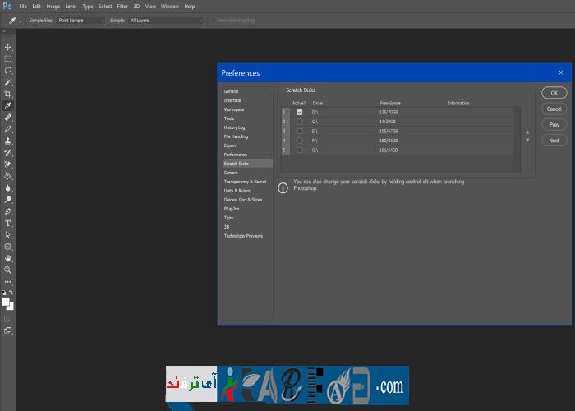Enable C:\ drive as scratch disk

[x=300, y=122]
